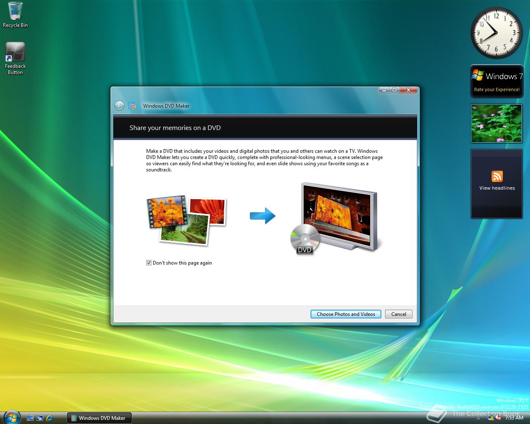Image resolution: width=530 pixels, height=424 pixels.
Task: Click the 7:53 AM taskbar clock
Action: [x=514, y=418]
